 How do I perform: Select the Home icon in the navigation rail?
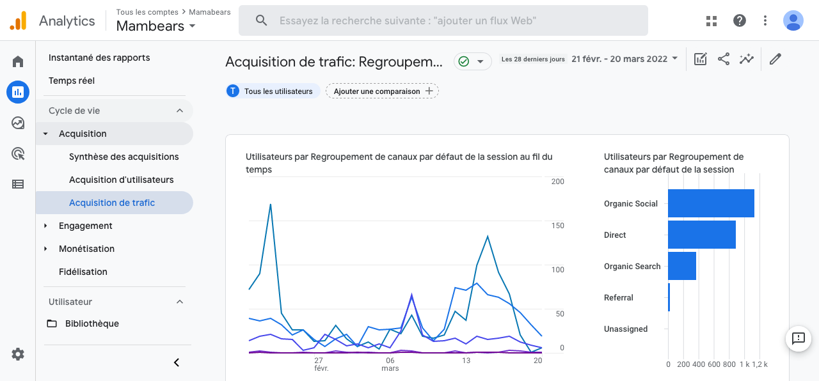coord(18,61)
